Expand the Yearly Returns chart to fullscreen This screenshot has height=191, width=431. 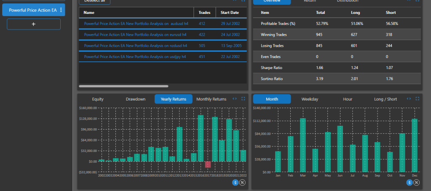pyautogui.click(x=243, y=99)
